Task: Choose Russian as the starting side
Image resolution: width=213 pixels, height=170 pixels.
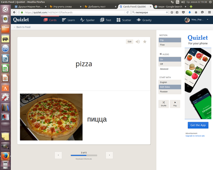Action: coord(170,91)
